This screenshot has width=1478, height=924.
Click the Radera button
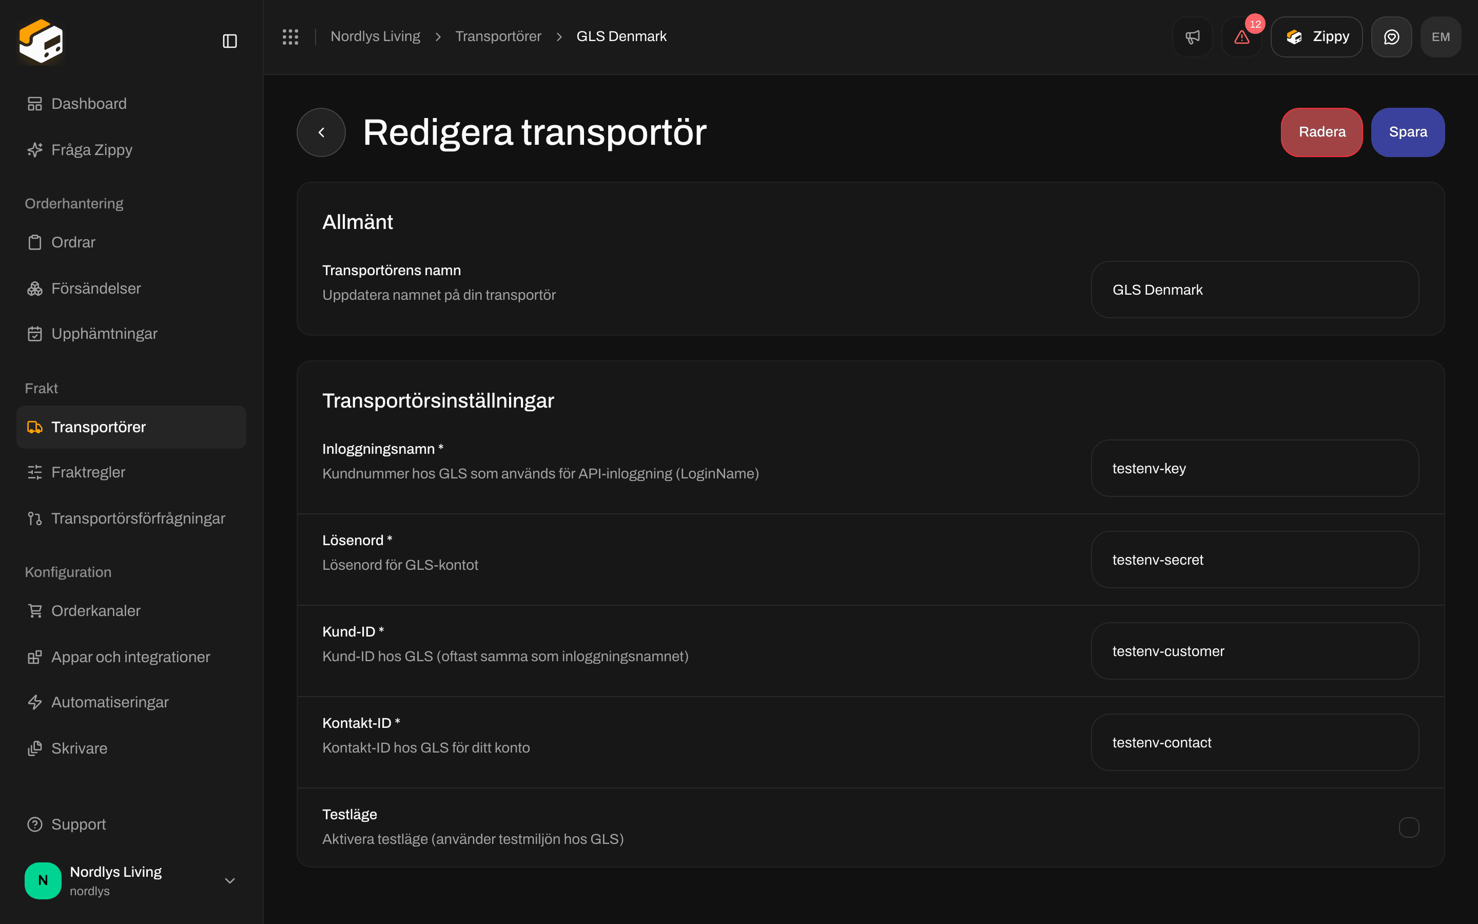[1321, 132]
